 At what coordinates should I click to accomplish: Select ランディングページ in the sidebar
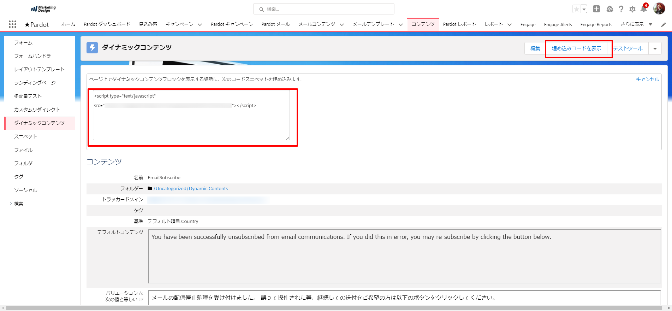[35, 83]
